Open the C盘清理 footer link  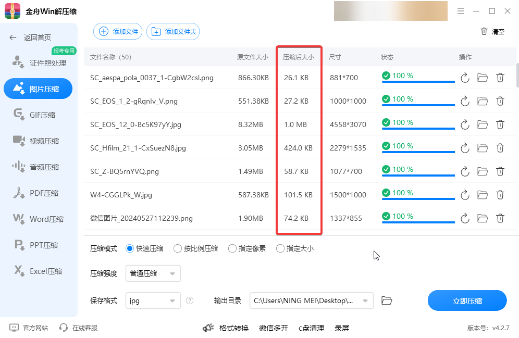(311, 328)
